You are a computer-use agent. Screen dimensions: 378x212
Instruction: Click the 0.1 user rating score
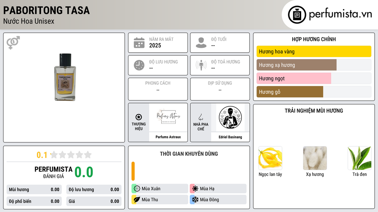pyautogui.click(x=42, y=155)
